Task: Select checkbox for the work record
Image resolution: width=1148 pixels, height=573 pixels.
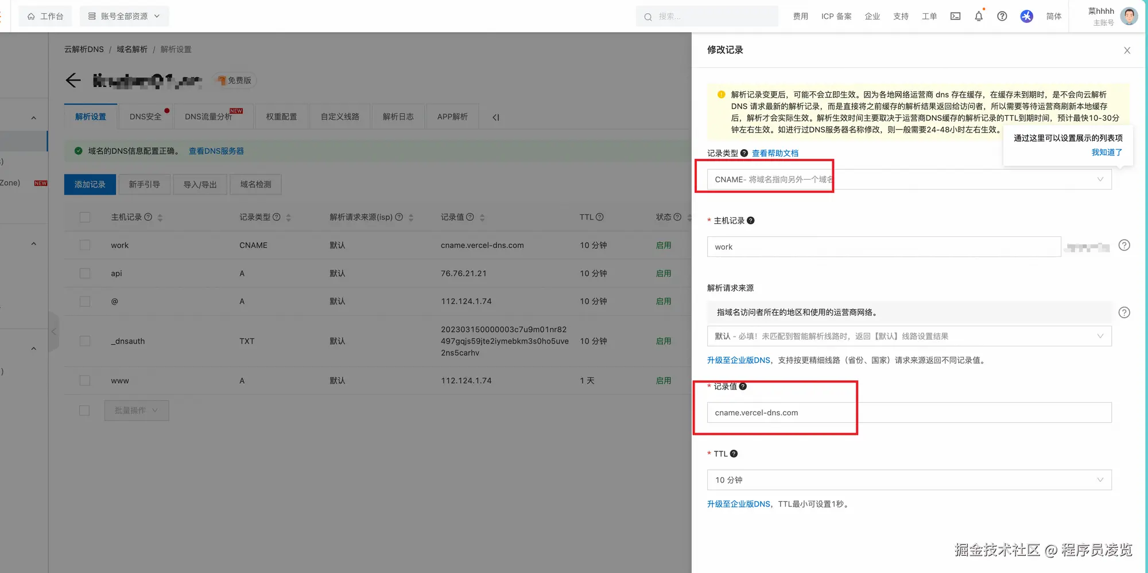Action: [85, 245]
